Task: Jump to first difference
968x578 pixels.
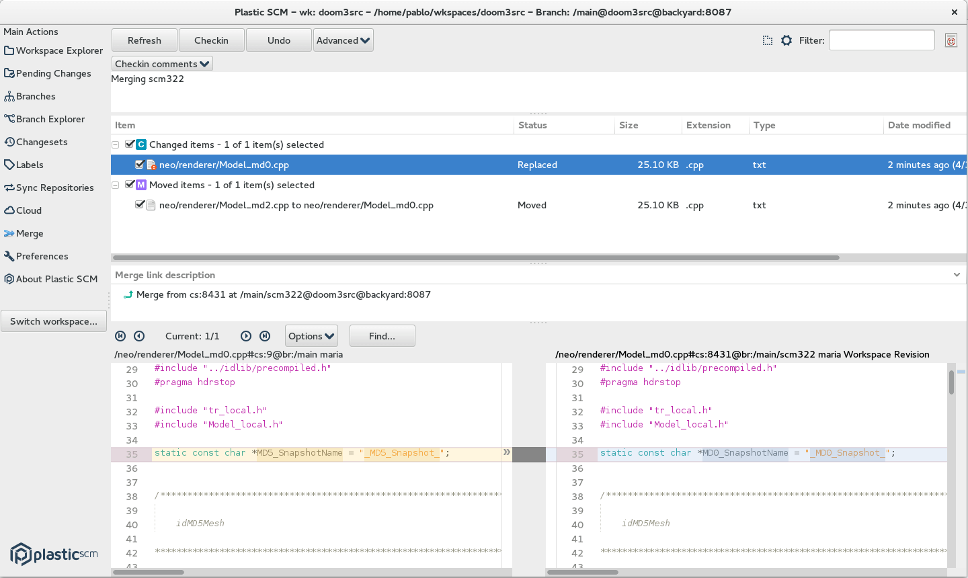Action: tap(120, 336)
